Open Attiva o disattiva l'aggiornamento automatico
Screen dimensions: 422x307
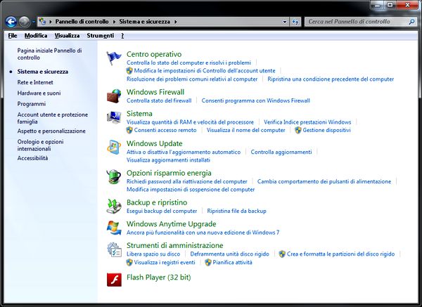click(184, 152)
